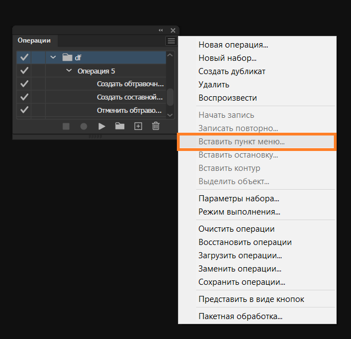Viewport: 351px width, 339px height.
Task: Choose Загрузить операции… from the menu
Action: point(257,255)
